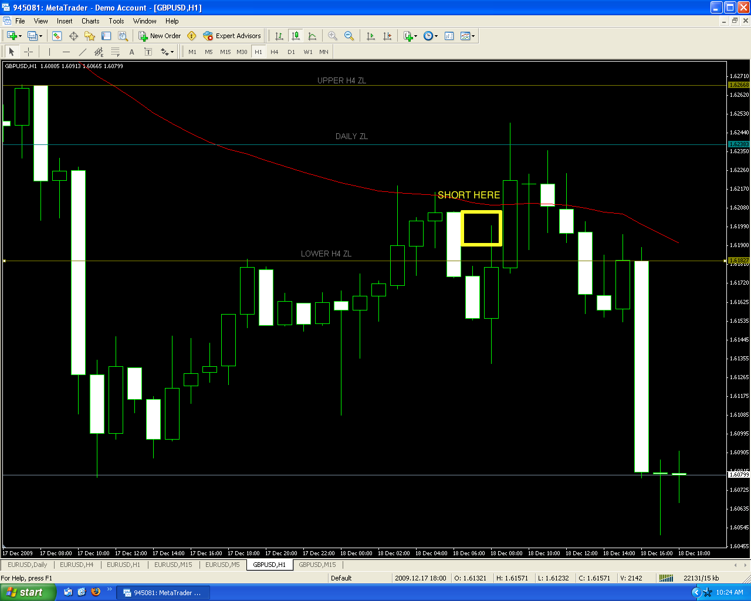Select the text tool
751x601 pixels.
click(131, 52)
